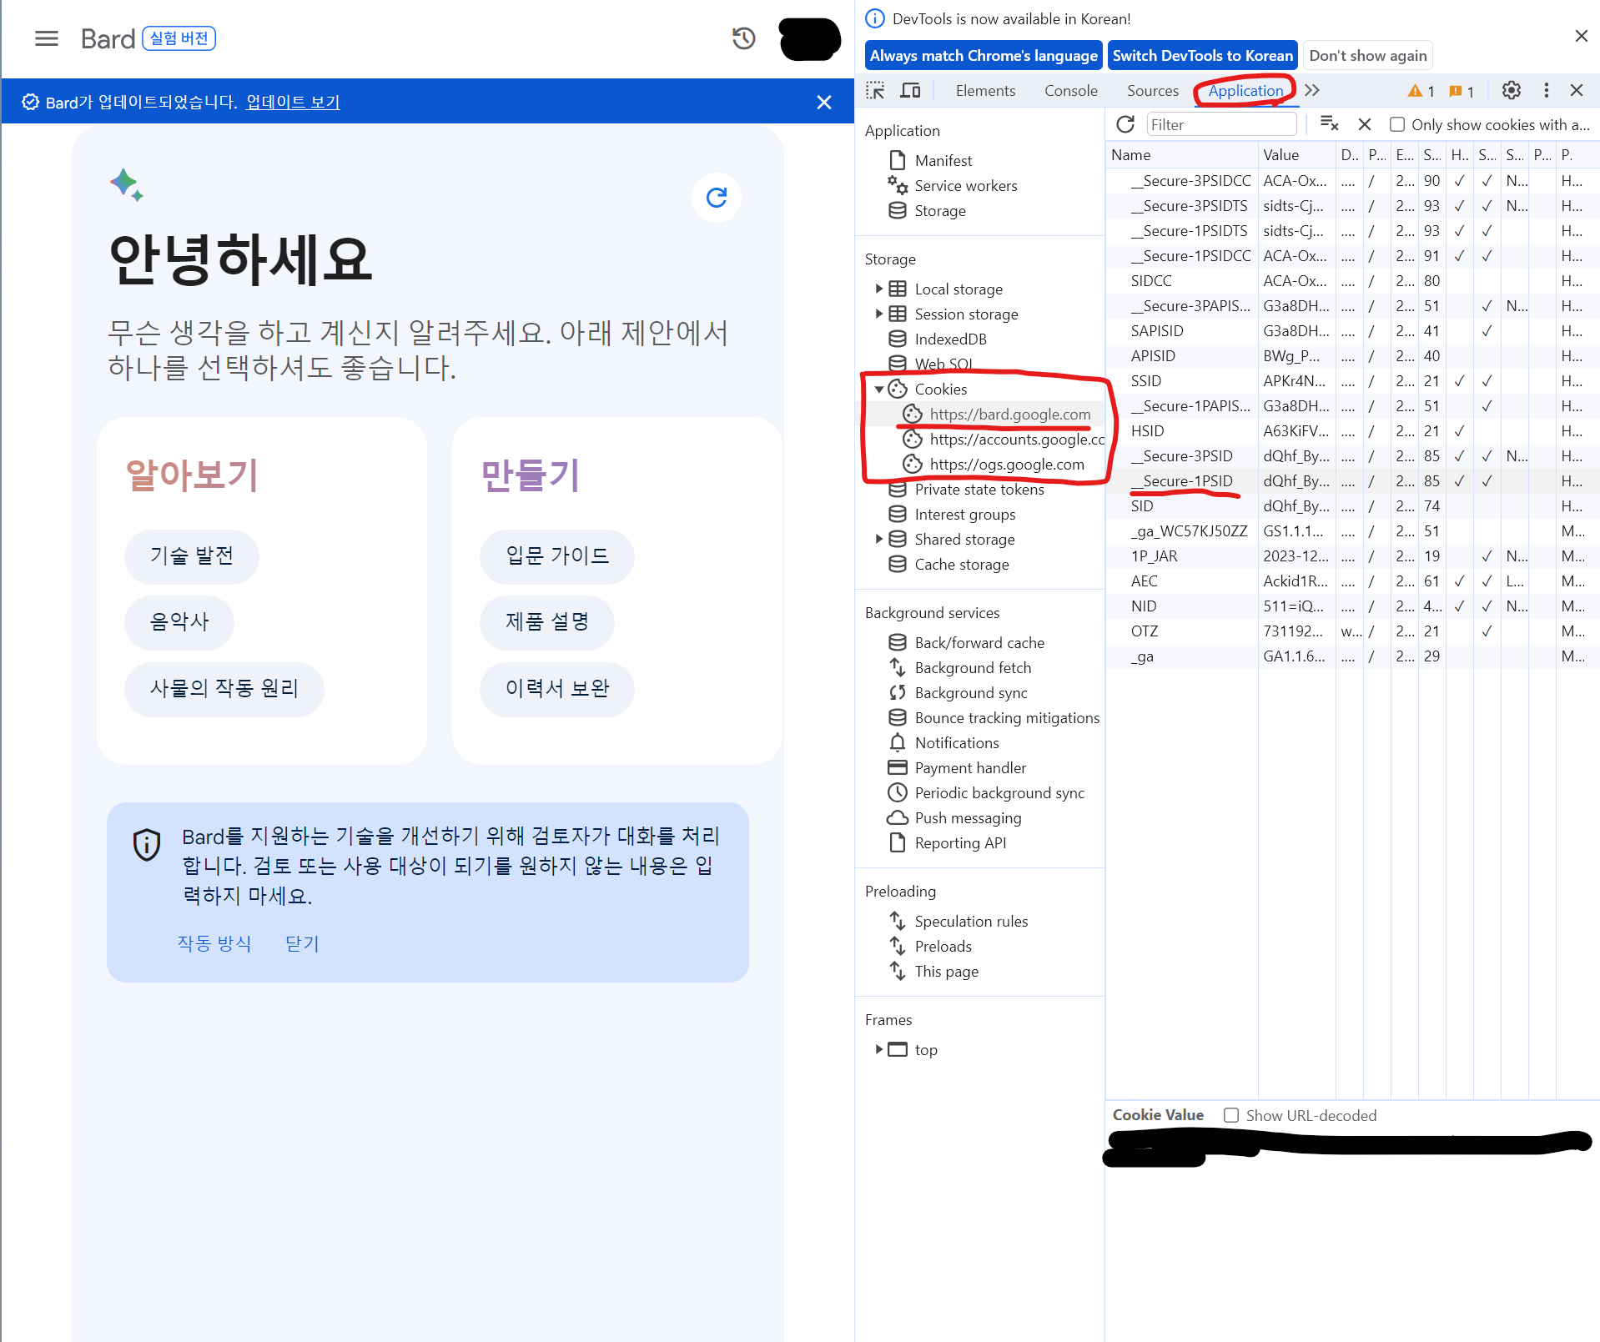Select the 기술 발전 suggestion chip
Viewport: 1600px width, 1342px height.
click(192, 556)
